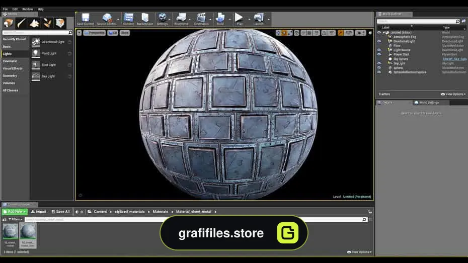Hide the Player Start actor via eye icon
The image size is (468, 263).
tap(379, 54)
